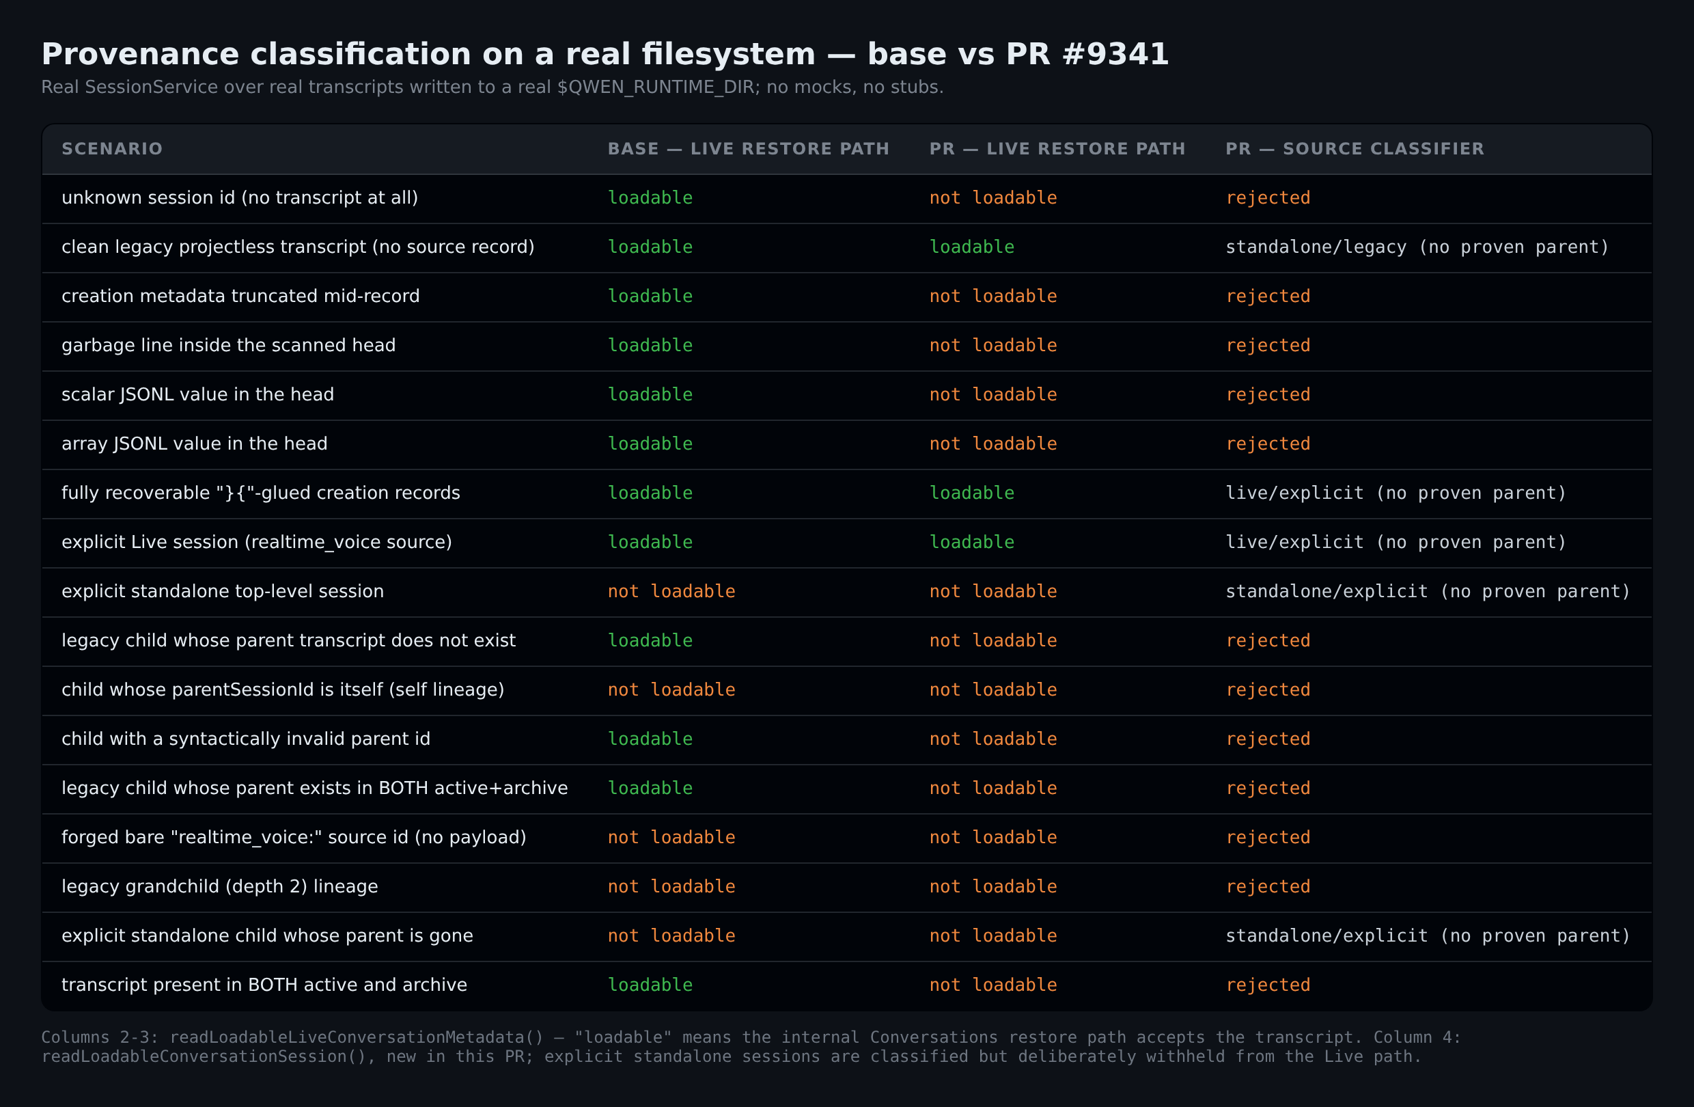The height and width of the screenshot is (1107, 1694).
Task: Click PR live-path "loadable" in glued creation records row
Action: click(x=971, y=493)
